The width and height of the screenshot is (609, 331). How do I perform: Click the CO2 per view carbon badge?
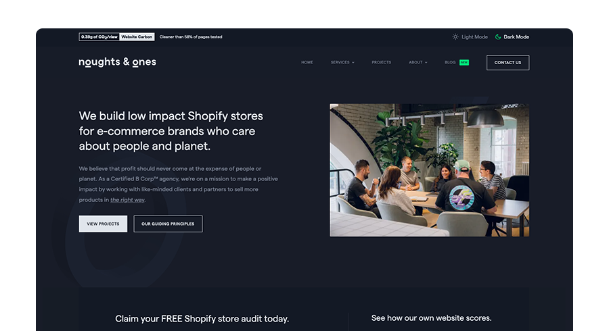pos(99,37)
